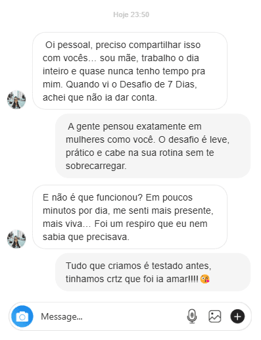Tap the microphone voice message icon
Image resolution: width=261 pixels, height=340 pixels.
[x=192, y=316]
